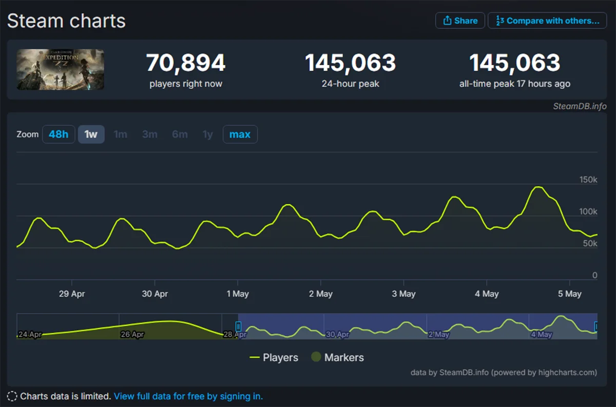Click the data by SteamDB.info credit
The image size is (616, 407).
click(504, 373)
